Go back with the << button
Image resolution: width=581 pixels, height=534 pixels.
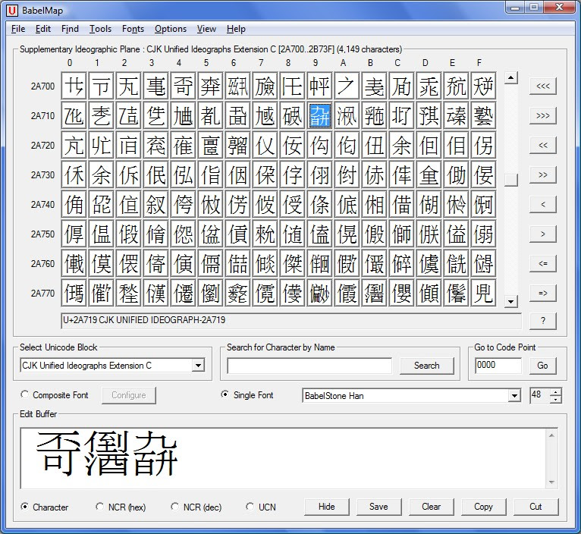click(543, 146)
